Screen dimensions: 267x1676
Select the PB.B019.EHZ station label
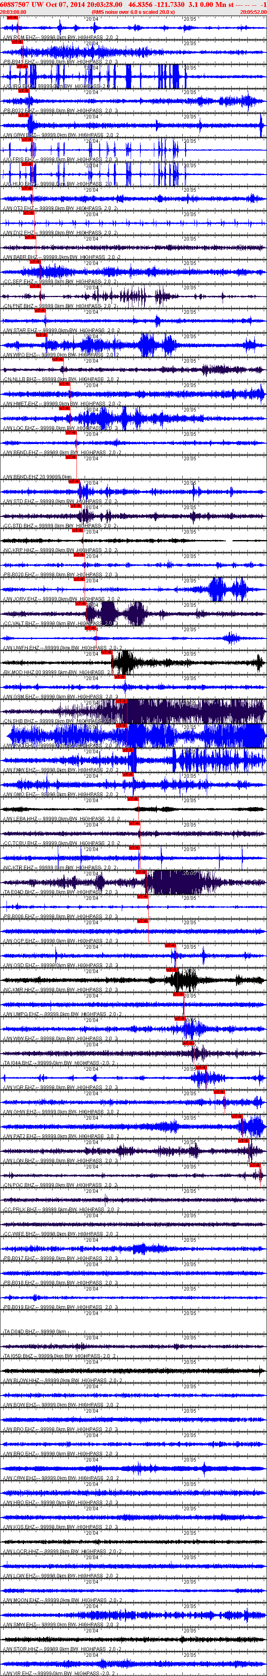pos(61,1306)
